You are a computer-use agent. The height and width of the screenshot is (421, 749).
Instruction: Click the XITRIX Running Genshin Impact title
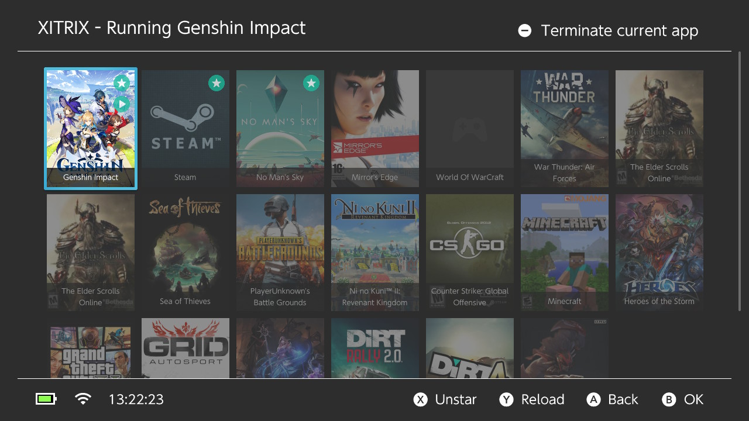(171, 28)
